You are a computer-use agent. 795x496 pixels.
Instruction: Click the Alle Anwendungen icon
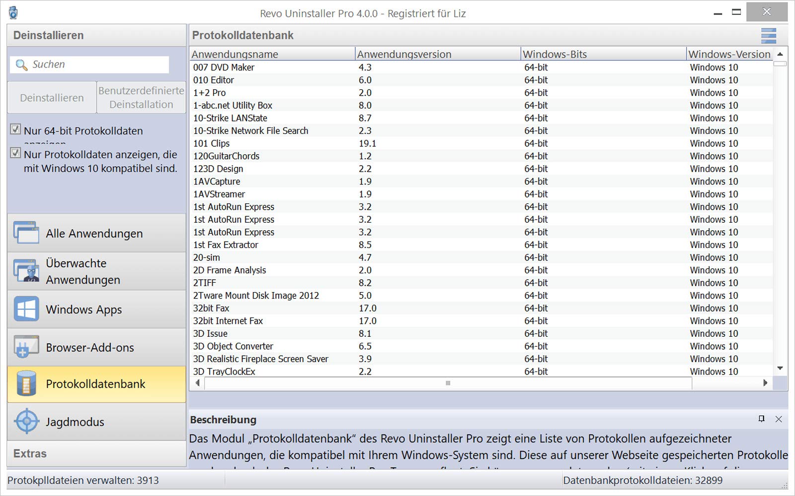[x=26, y=233]
